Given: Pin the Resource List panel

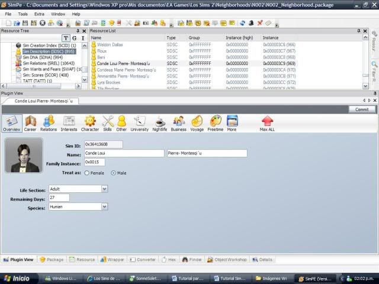Looking at the screenshot, I should (x=359, y=31).
